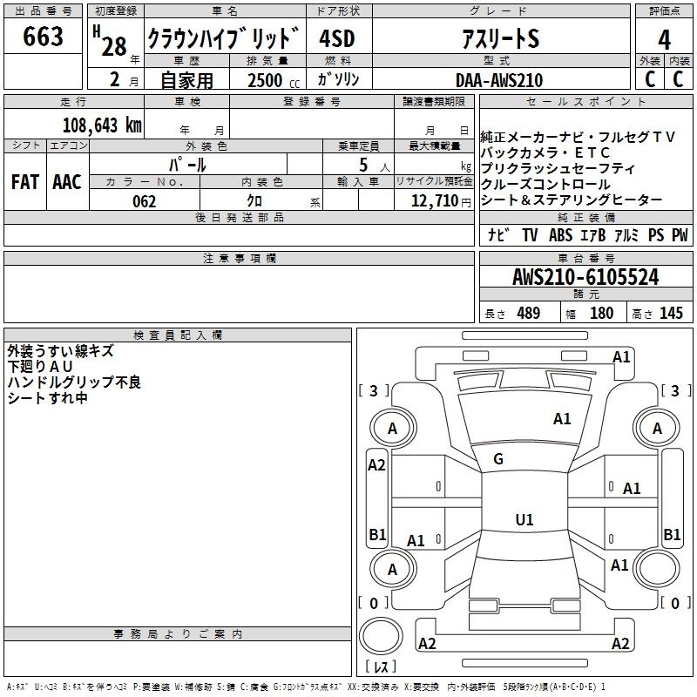Viewport: 697px width, 697px height.
Task: Click the inspector note 下廻りAU
Action: click(x=40, y=367)
